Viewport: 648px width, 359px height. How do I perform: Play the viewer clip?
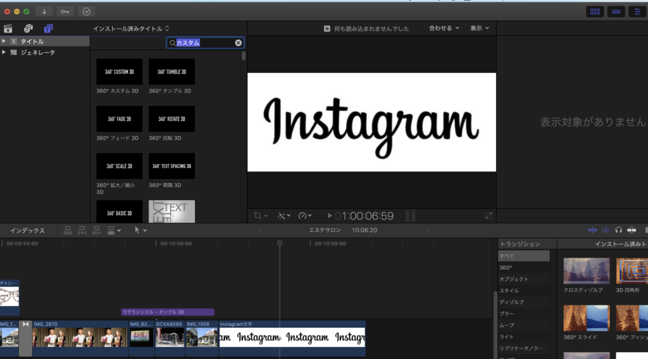click(329, 215)
